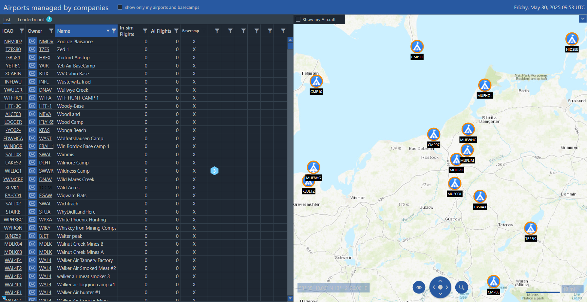Click Wolfratshausen Camp name cell

pos(86,139)
